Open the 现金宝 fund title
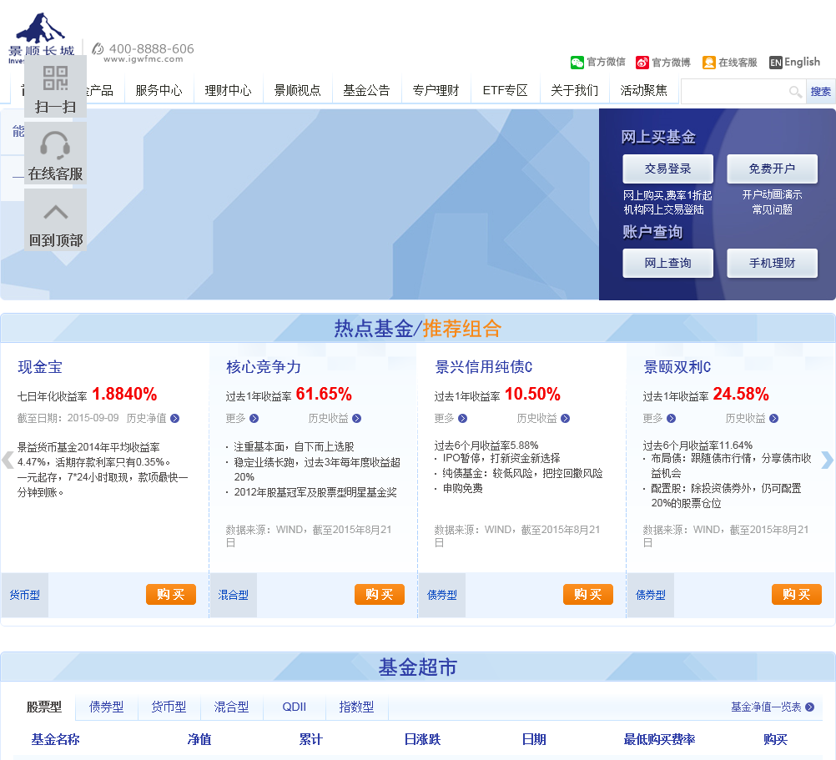 (x=40, y=367)
